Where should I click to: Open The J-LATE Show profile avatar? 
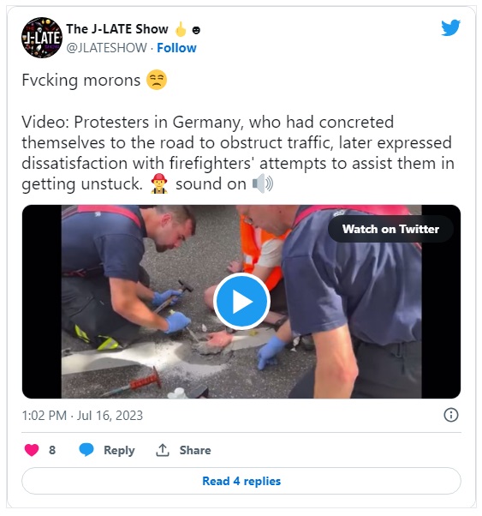(42, 38)
